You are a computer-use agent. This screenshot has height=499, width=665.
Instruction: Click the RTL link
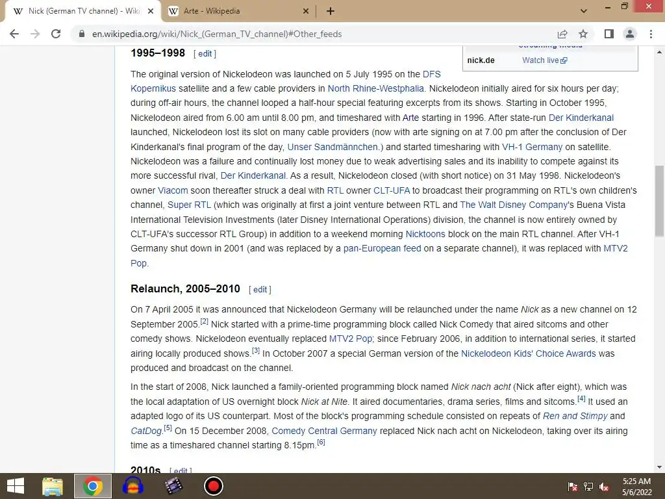coord(335,190)
